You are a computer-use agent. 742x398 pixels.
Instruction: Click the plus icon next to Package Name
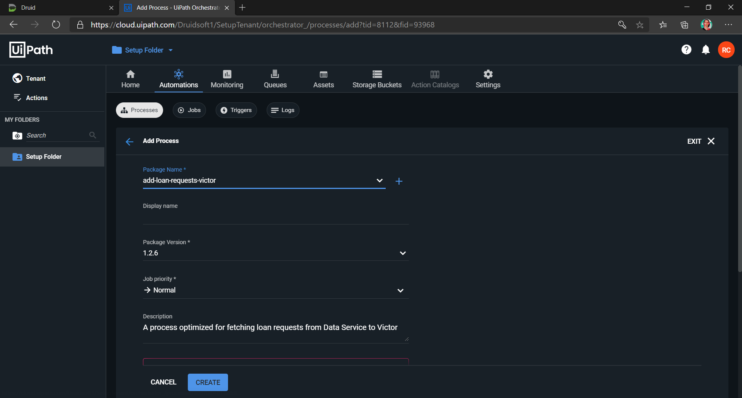399,181
